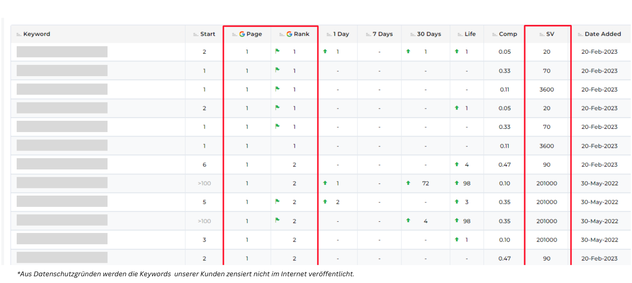632x283 pixels.
Task: Click the green arrow beside 2 in 1 Day column
Action: [x=325, y=202]
